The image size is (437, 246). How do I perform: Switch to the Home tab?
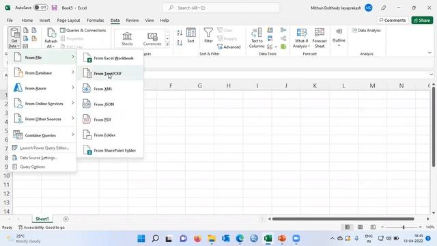[x=27, y=20]
